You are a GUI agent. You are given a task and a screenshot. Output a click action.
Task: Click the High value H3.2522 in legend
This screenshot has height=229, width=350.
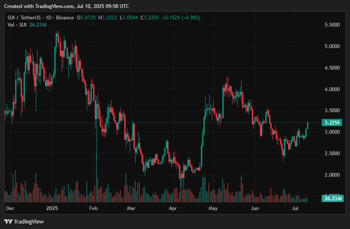click(108, 17)
